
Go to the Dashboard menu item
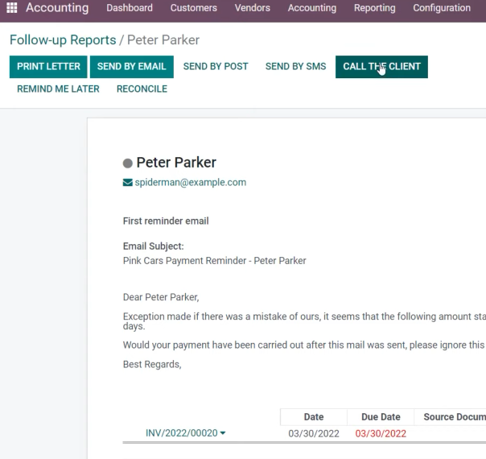[130, 8]
